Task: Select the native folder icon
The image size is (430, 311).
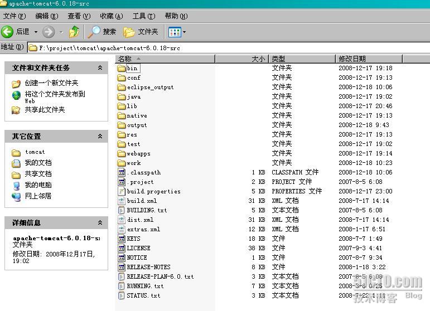Action: point(122,115)
